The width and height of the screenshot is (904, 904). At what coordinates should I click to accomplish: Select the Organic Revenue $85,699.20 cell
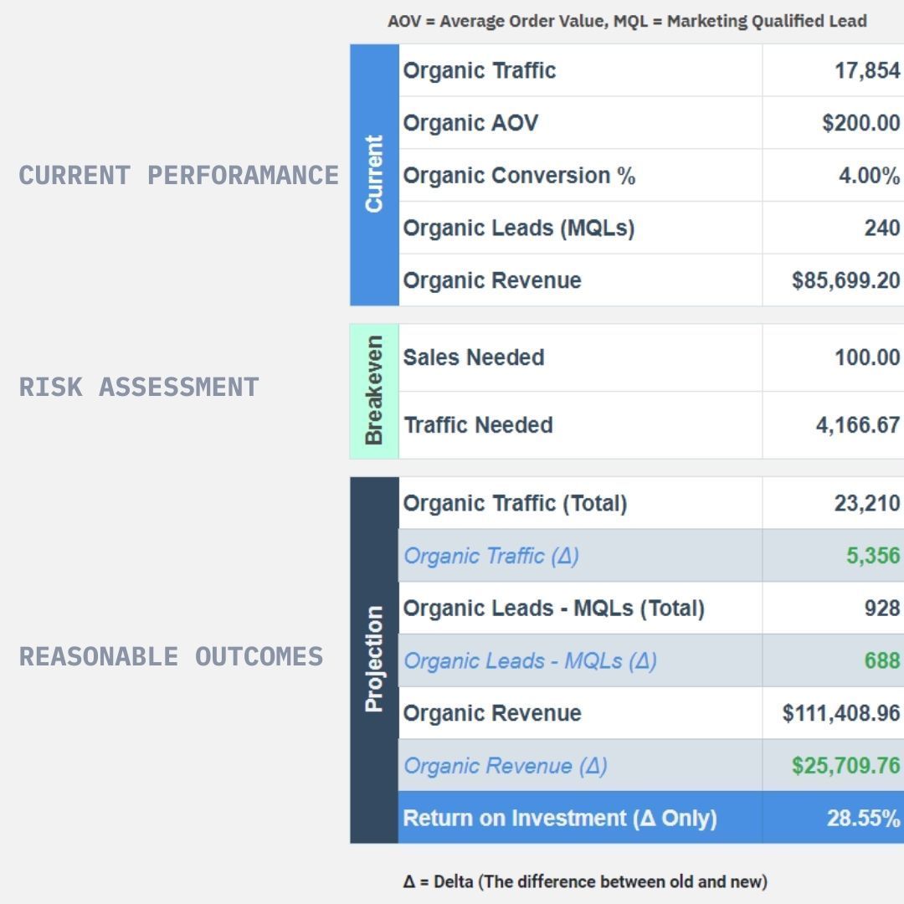tap(833, 280)
